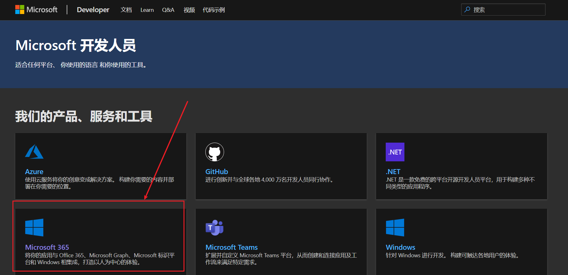This screenshot has height=275, width=568.
Task: Open the Microsoft Teams link
Action: pyautogui.click(x=231, y=247)
